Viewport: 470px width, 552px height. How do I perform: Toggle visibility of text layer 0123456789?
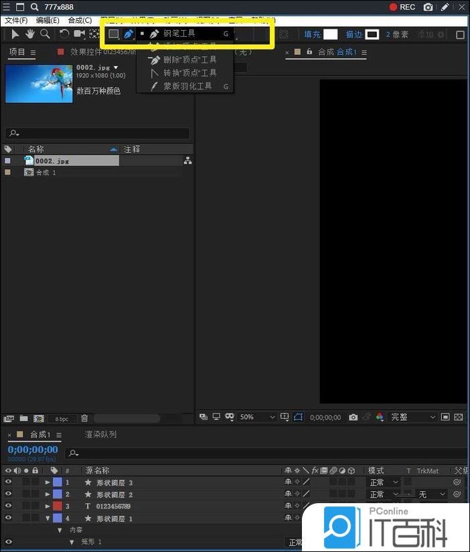[x=9, y=506]
